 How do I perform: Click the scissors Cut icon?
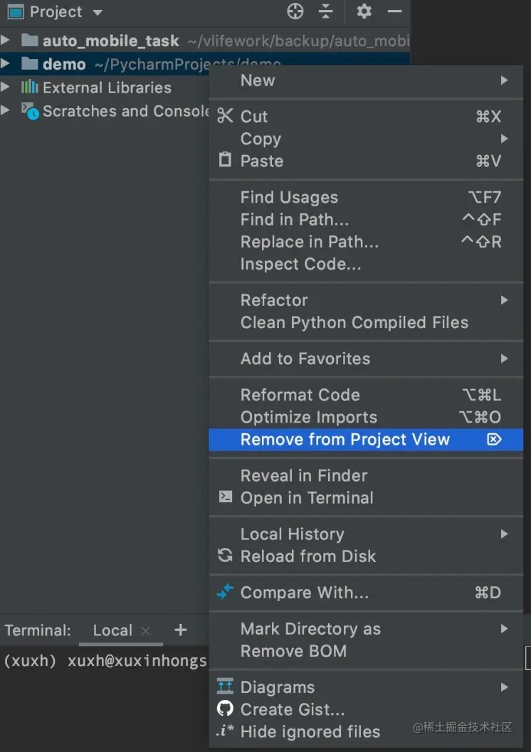point(225,116)
